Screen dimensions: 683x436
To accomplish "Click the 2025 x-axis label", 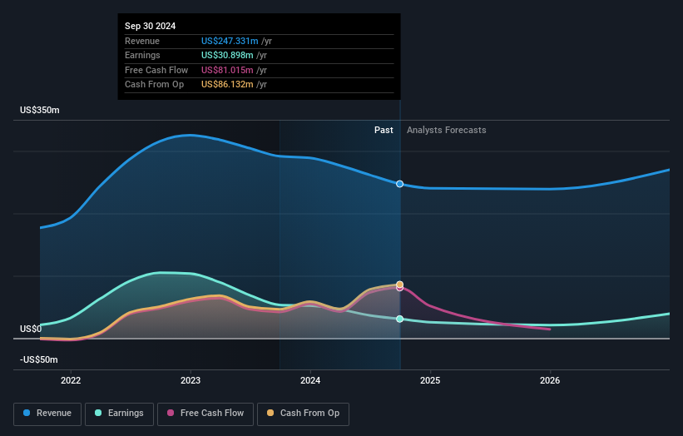I will (430, 380).
